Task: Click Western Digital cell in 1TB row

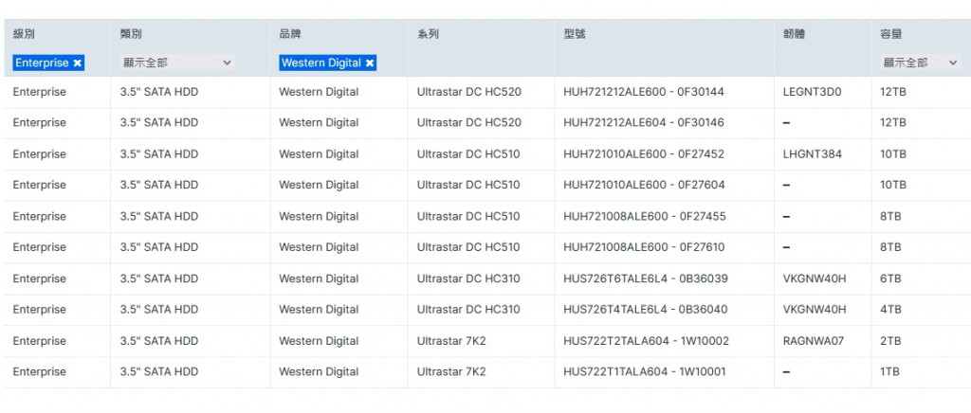Action: click(319, 371)
